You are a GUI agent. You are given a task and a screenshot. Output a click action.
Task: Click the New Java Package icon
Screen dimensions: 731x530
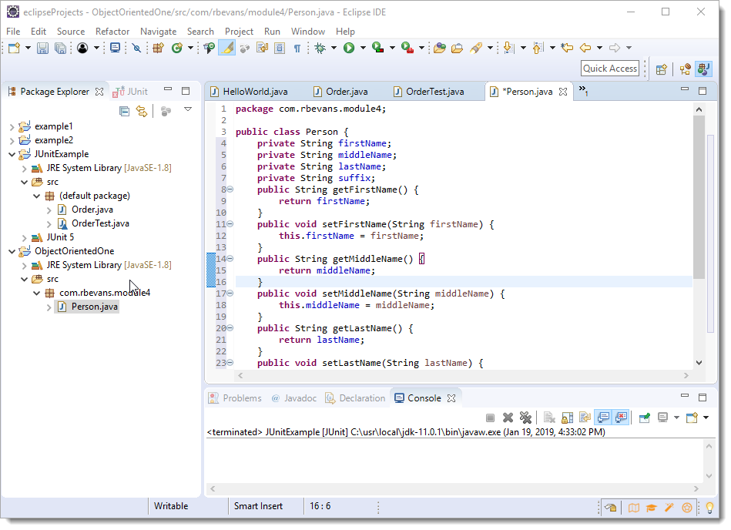tap(159, 48)
